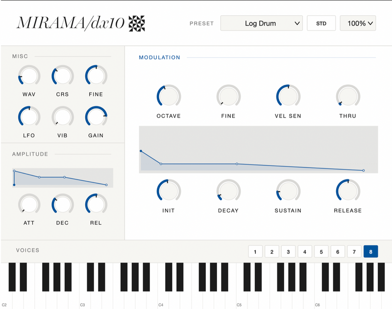Click the amplitude envelope end point

pyautogui.click(x=106, y=185)
